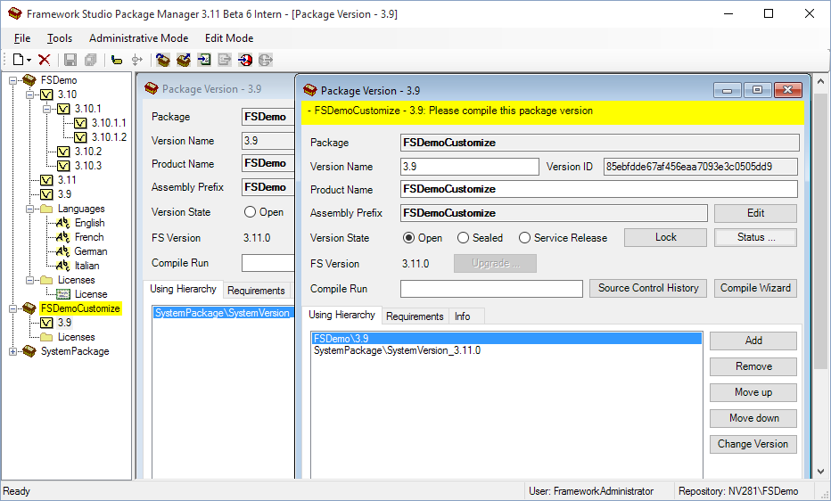Expand the SystemPackage tree node
Viewport: 831px width, 501px height.
[13, 351]
